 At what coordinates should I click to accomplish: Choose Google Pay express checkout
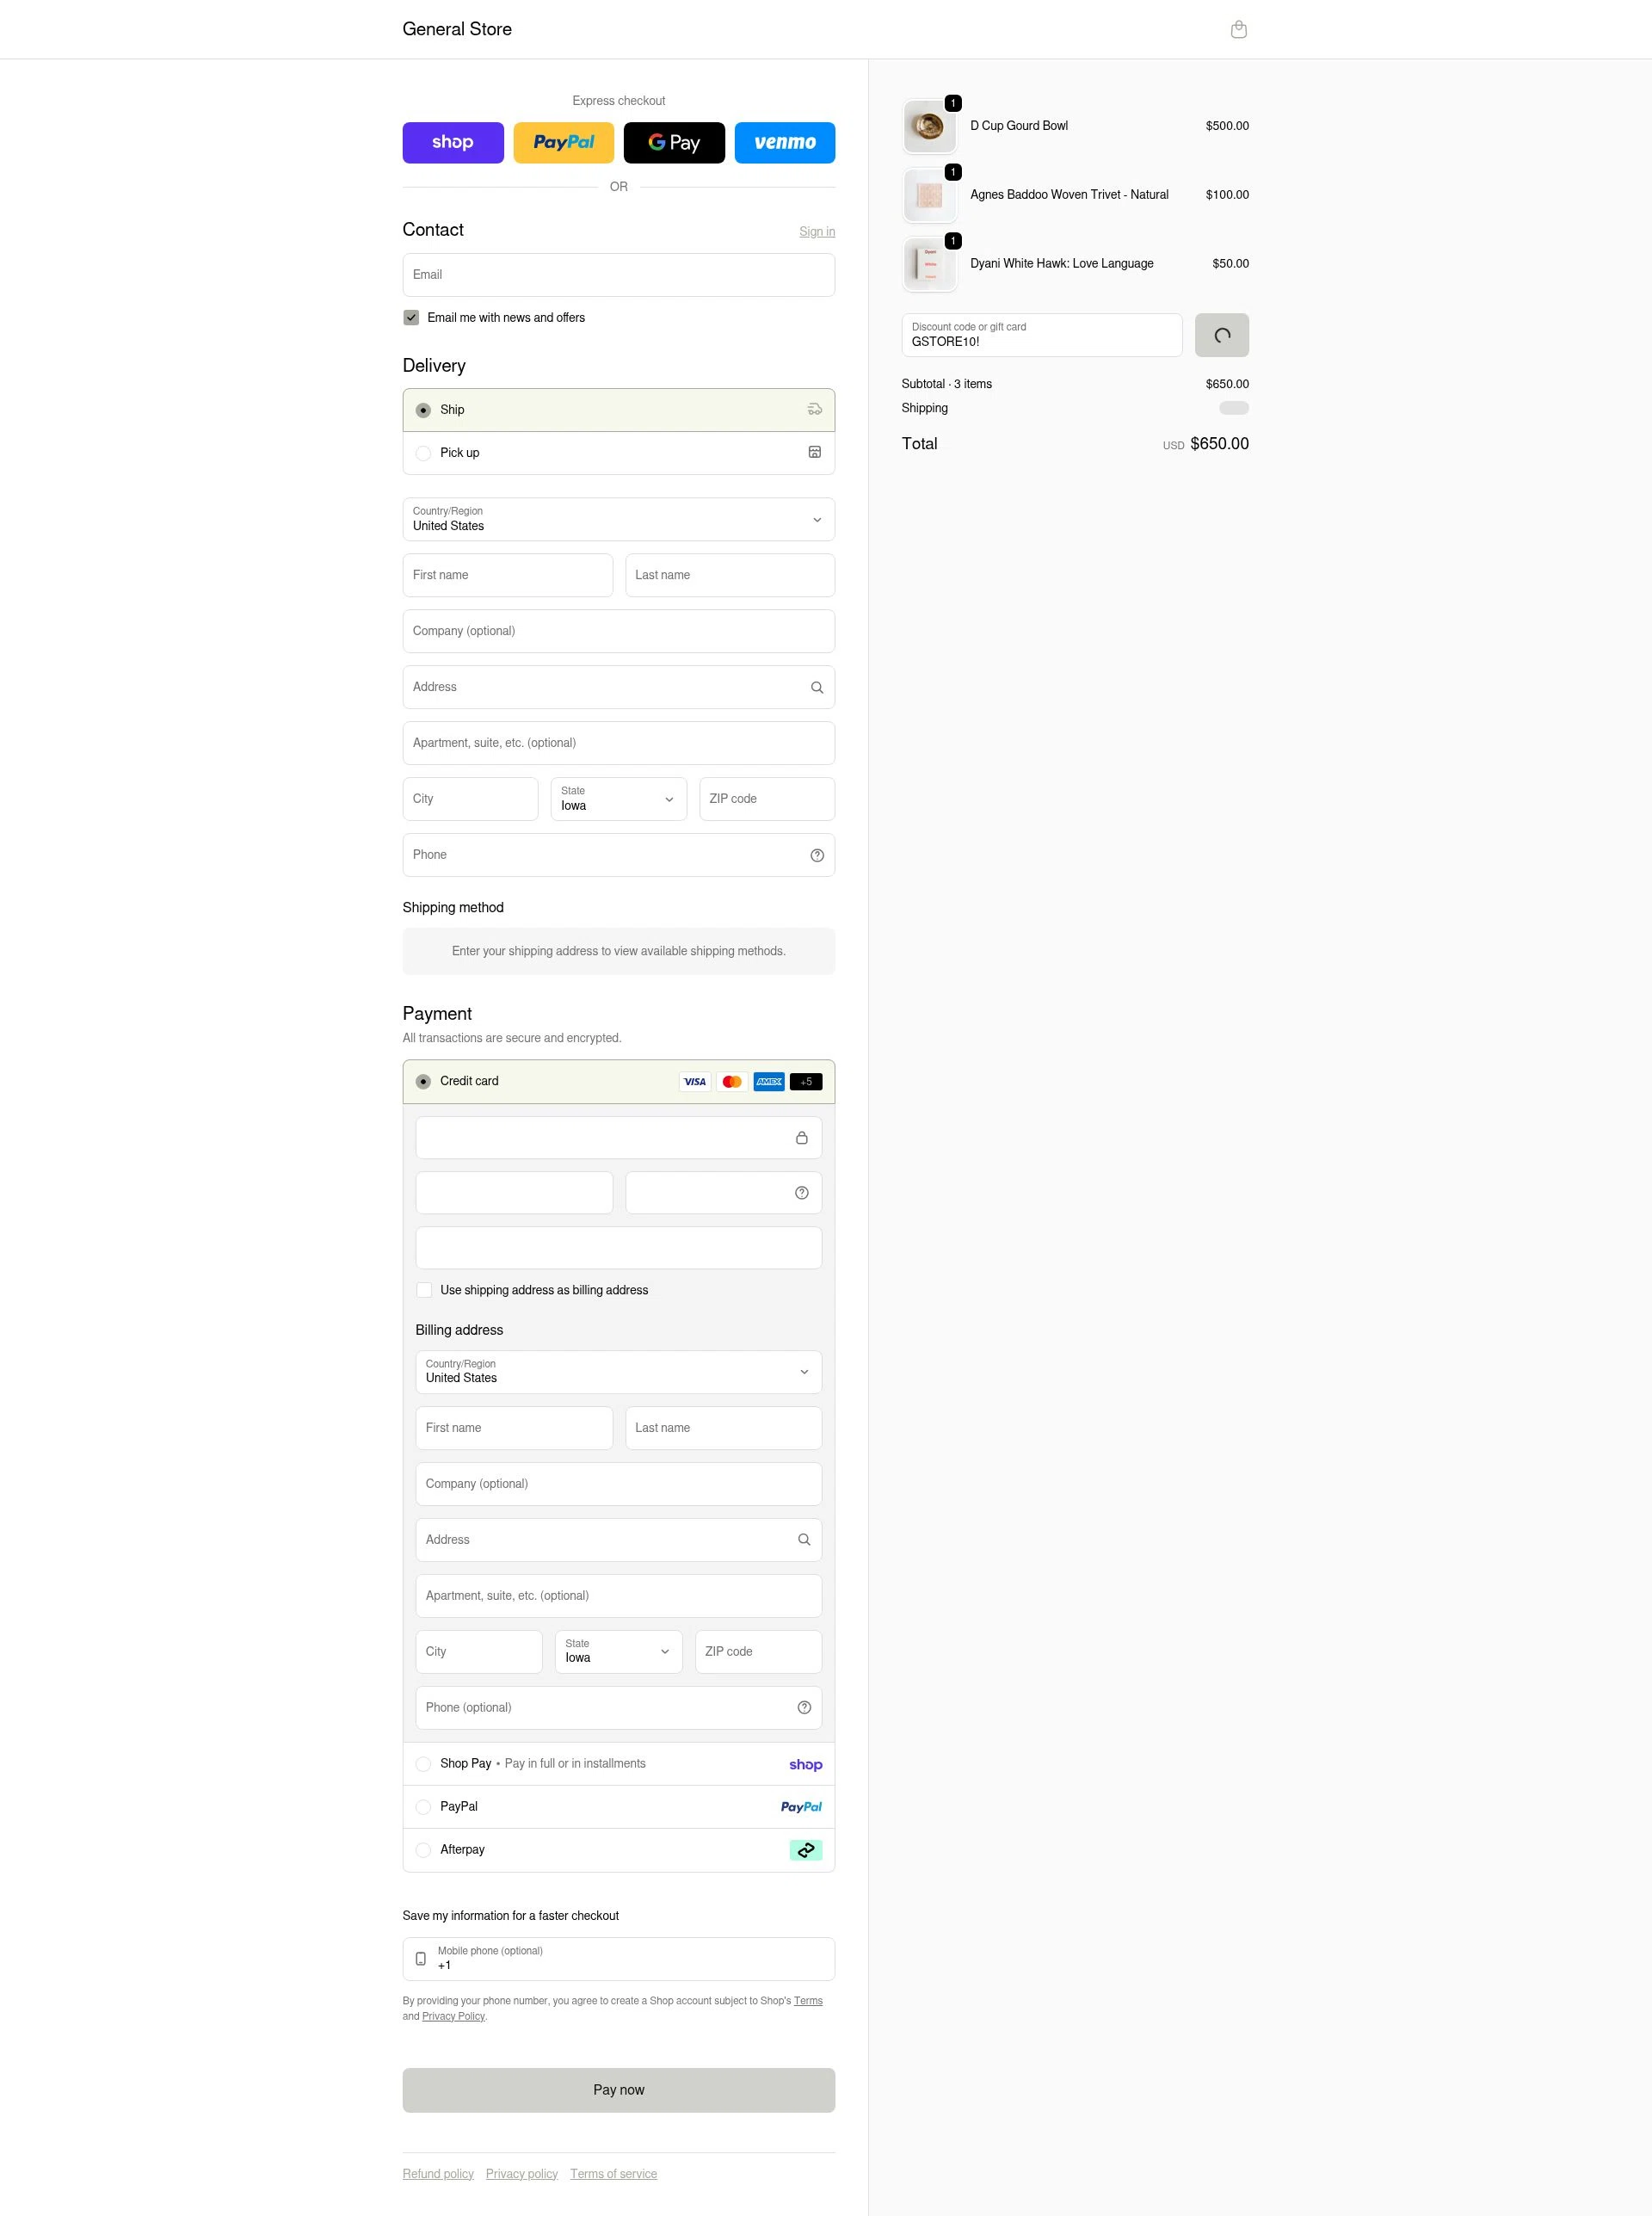click(674, 142)
